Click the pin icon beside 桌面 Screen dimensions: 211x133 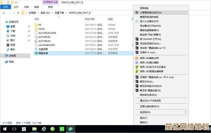[29, 27]
